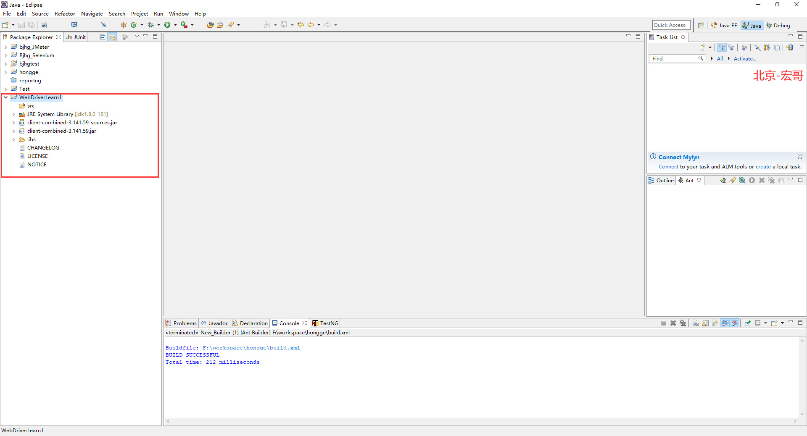The height and width of the screenshot is (436, 807).
Task: Click the Open Task folder icon
Action: coord(220,25)
